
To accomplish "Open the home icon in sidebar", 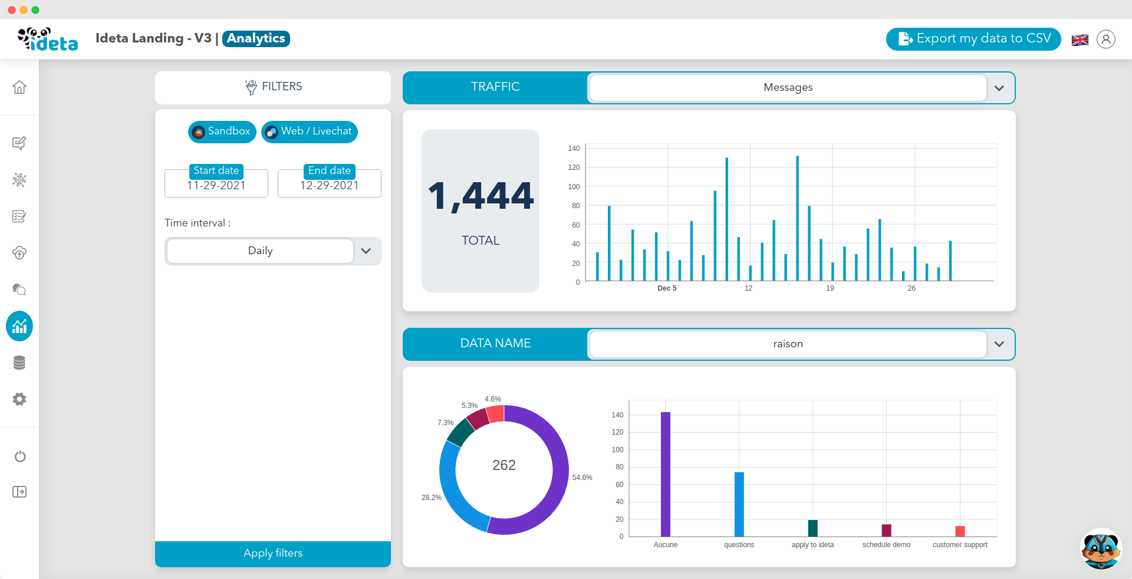I will [x=19, y=87].
